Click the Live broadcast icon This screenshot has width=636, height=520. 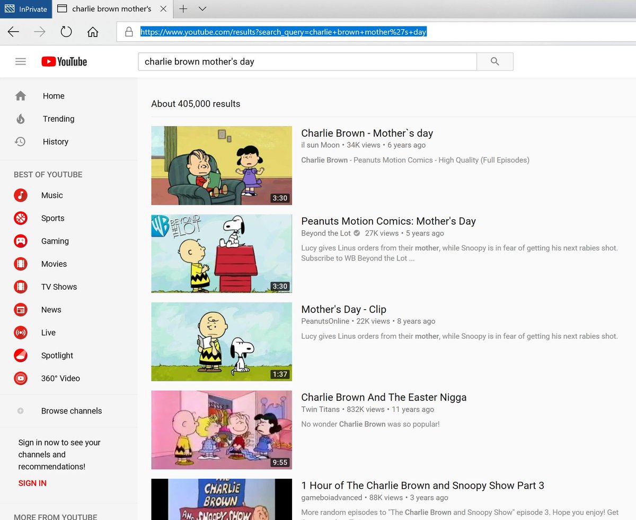point(21,333)
